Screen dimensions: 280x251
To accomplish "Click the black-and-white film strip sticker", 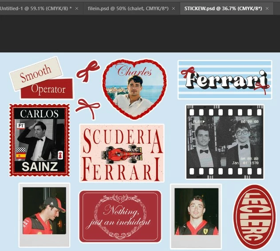I will 225,142.
